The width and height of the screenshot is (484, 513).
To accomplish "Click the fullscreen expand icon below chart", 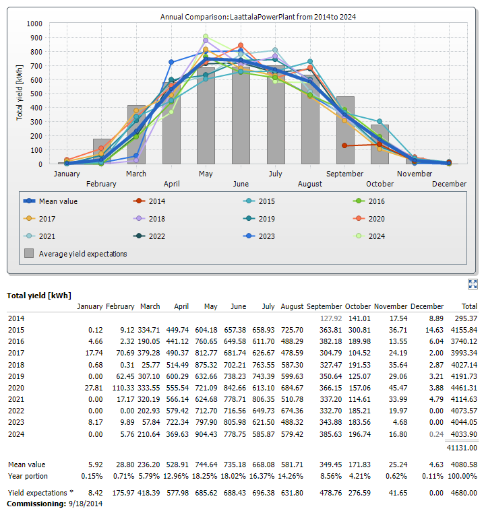I will coord(473,284).
